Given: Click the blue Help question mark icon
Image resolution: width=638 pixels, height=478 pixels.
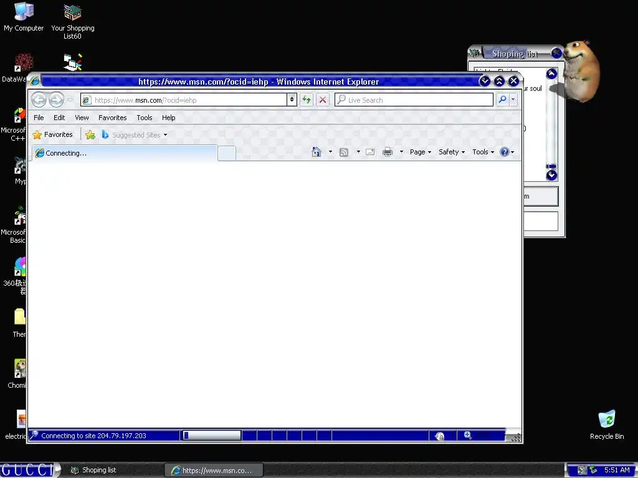Looking at the screenshot, I should click(x=505, y=152).
